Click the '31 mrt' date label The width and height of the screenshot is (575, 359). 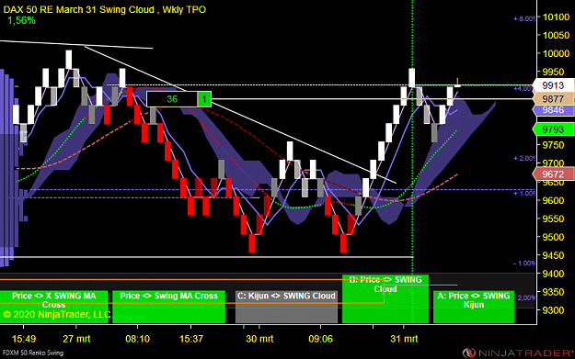point(404,339)
